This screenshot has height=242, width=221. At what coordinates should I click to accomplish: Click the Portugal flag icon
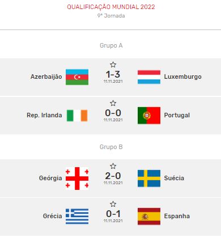[x=149, y=116]
